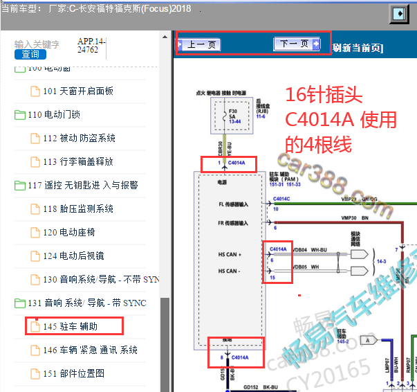The height and width of the screenshot is (392, 417).
Task: Expand the 110 电动门锁 folder
Action: coord(54,115)
